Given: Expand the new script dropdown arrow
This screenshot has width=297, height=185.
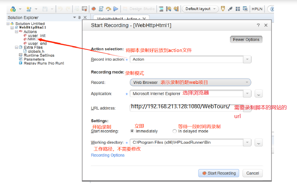Looking at the screenshot, I should (x=36, y=9).
